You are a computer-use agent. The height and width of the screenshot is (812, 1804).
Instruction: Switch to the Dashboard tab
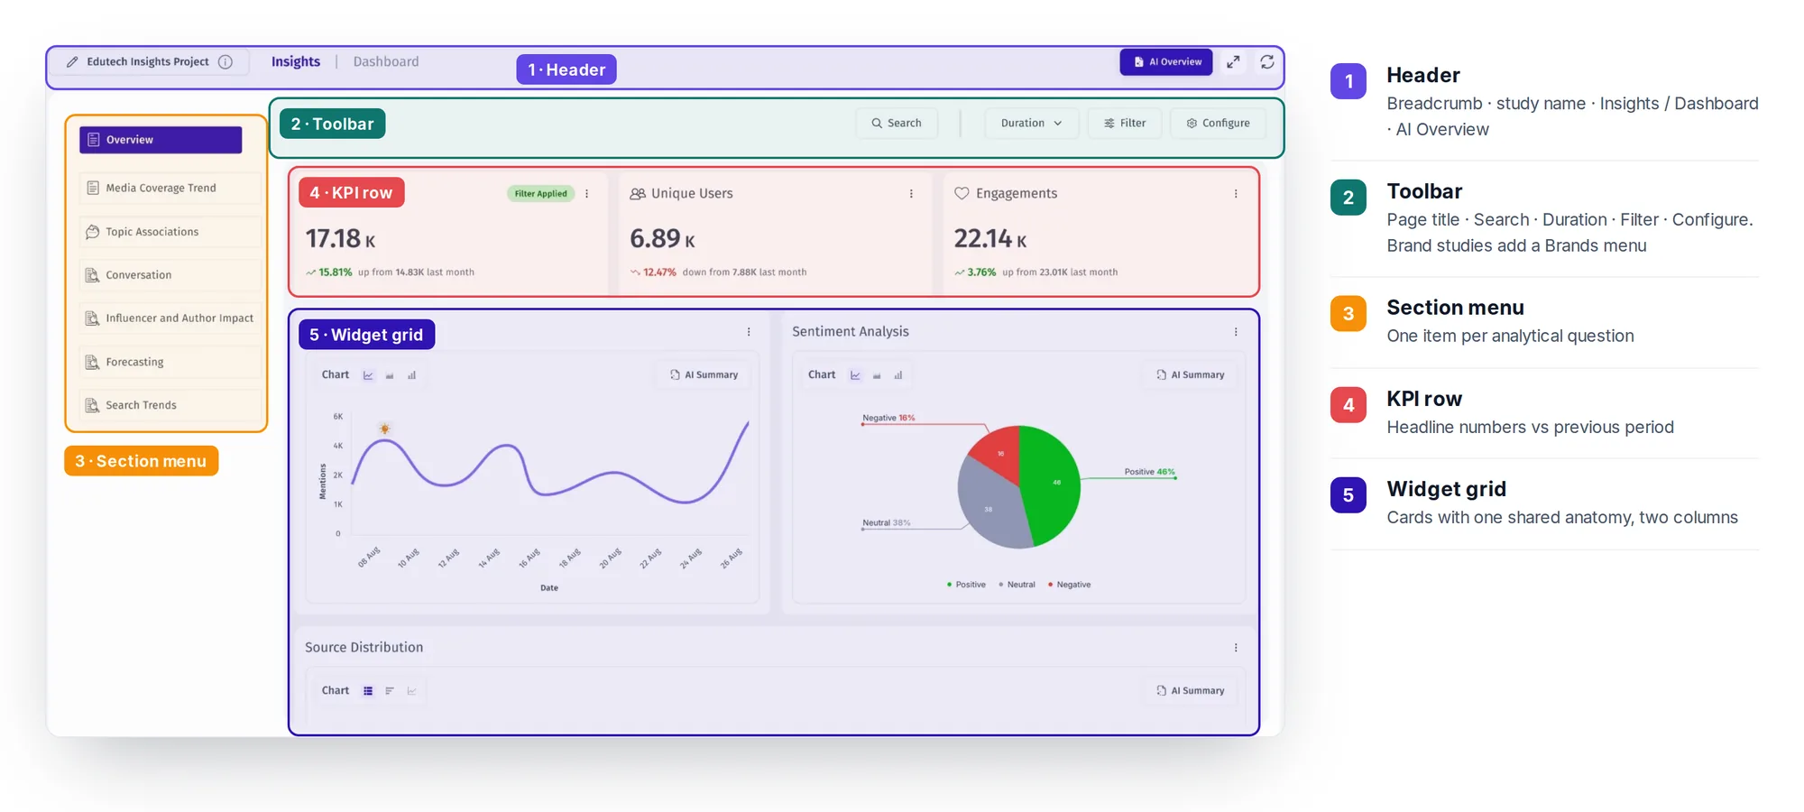click(x=386, y=61)
